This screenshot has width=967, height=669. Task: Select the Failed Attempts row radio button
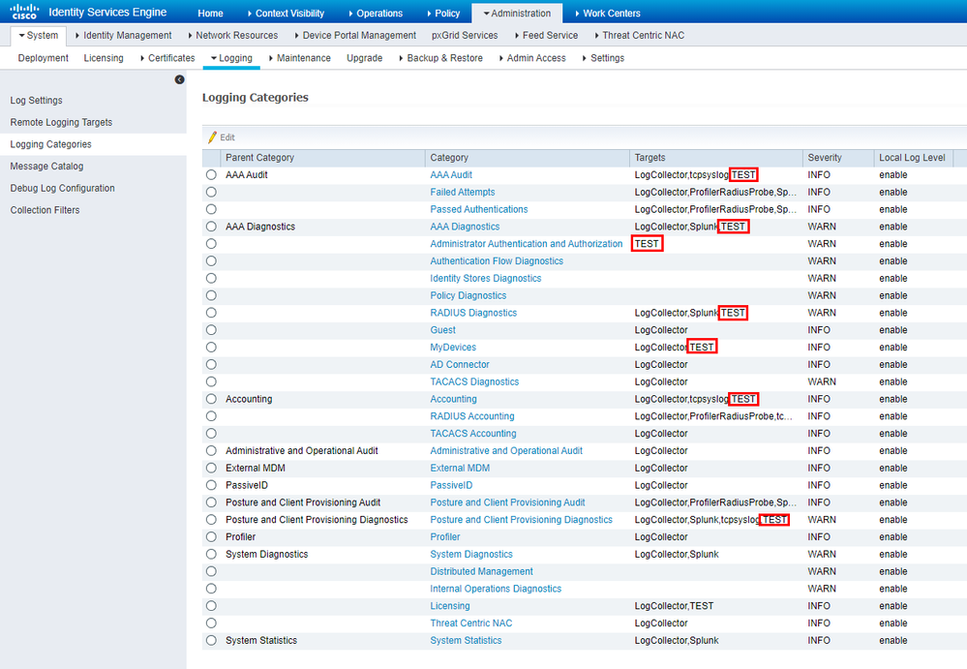coord(212,193)
